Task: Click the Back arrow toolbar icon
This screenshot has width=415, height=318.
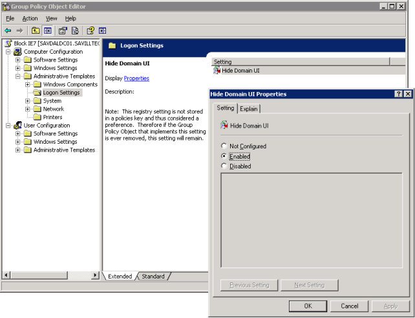Action: point(8,30)
